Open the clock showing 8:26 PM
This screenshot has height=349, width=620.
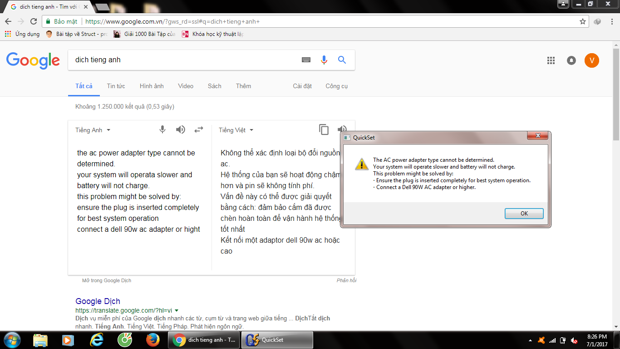tap(597, 340)
